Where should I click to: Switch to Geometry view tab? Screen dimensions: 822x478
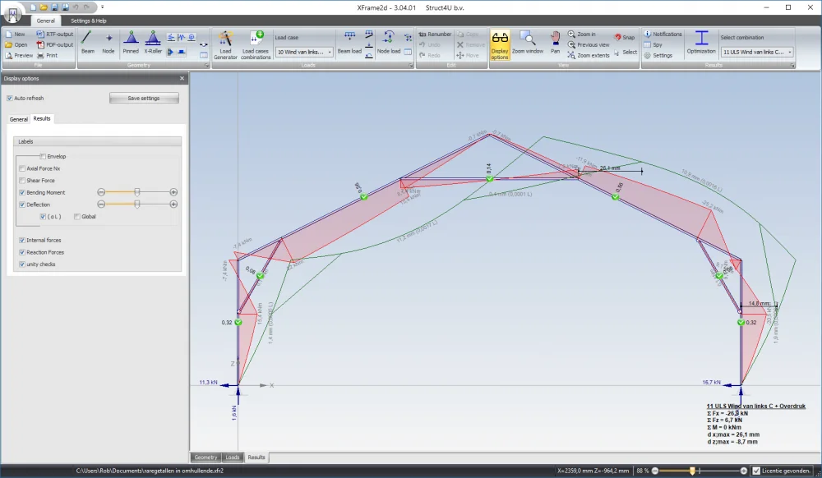click(x=205, y=457)
